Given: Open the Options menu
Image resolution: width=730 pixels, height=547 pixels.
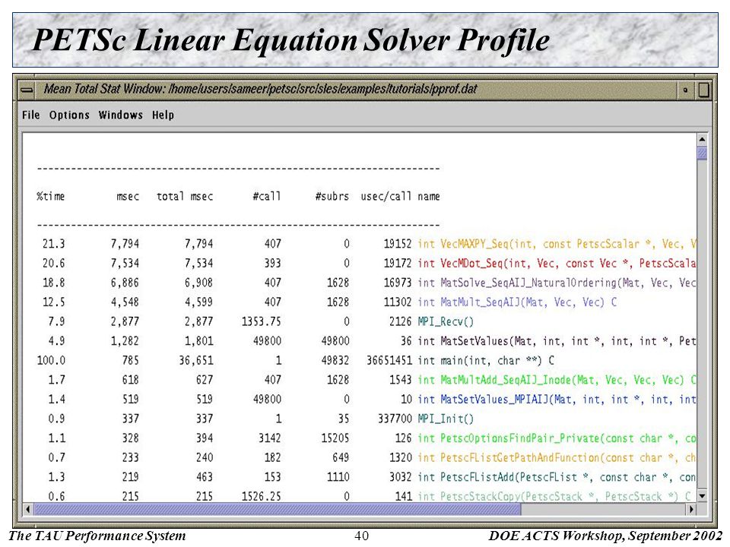Looking at the screenshot, I should [69, 115].
